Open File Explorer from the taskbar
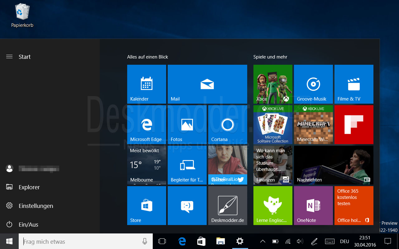 (221, 241)
